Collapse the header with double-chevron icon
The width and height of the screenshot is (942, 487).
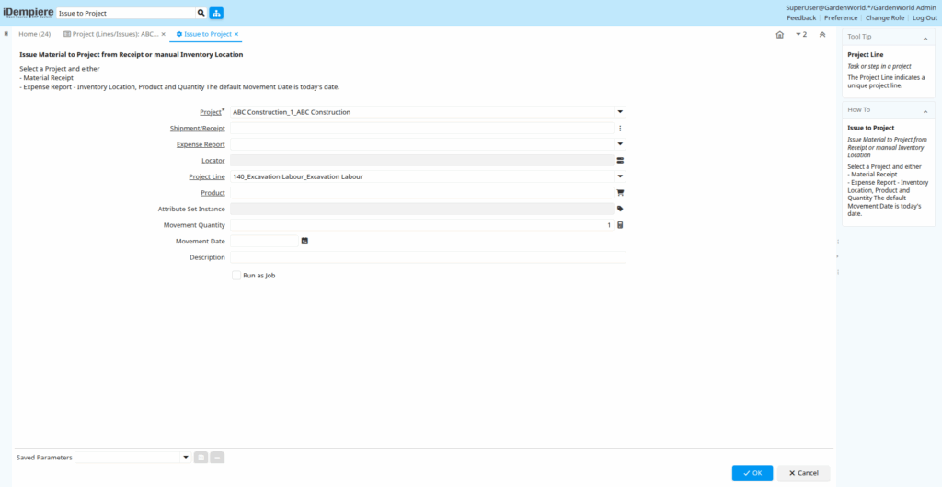[821, 35]
